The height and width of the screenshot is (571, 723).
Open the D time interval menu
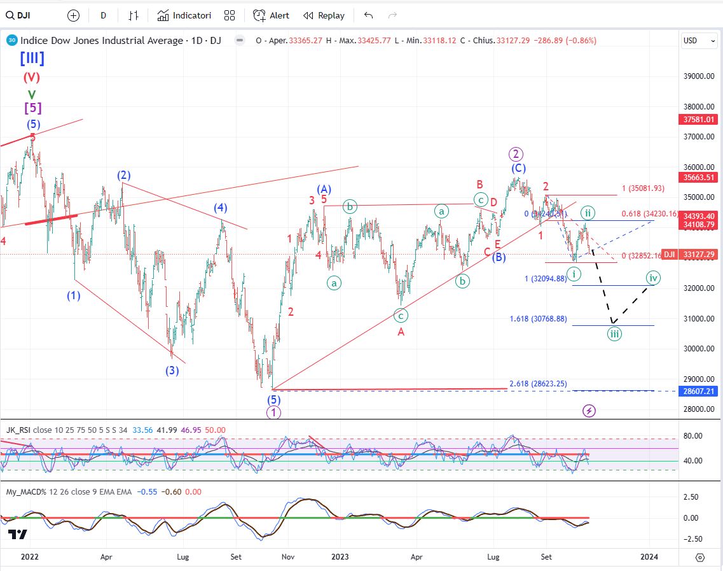pyautogui.click(x=103, y=16)
